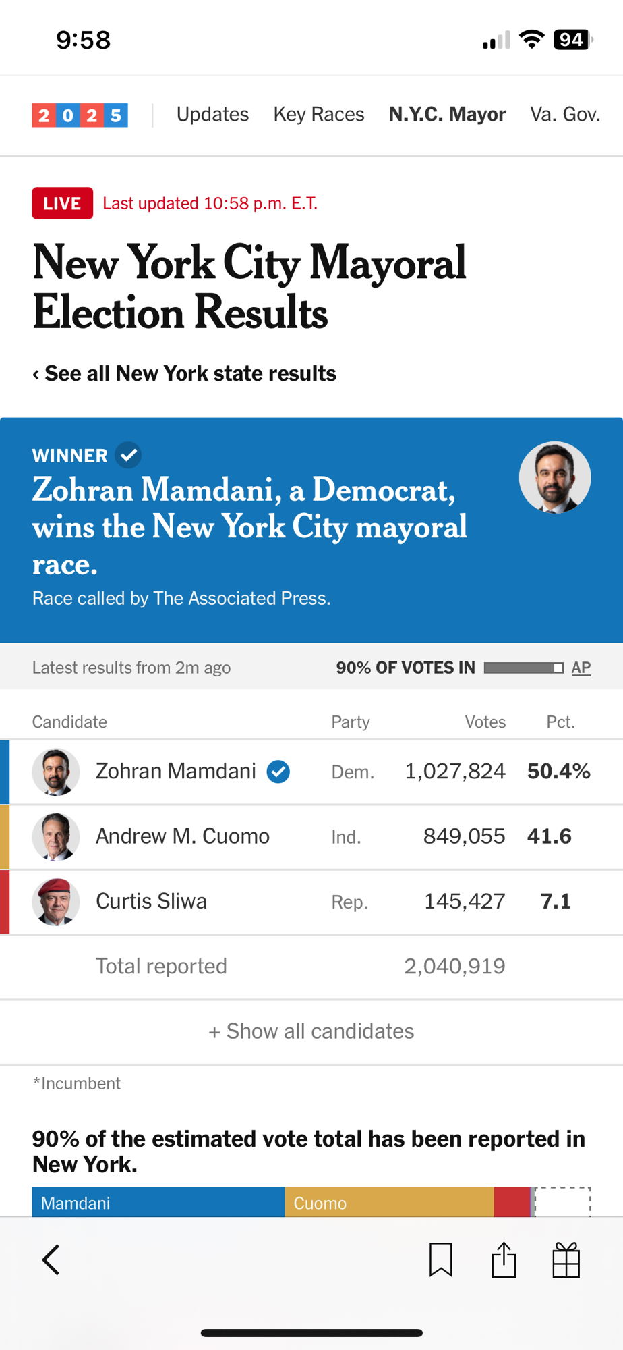Open the Key Races tab
The image size is (623, 1350).
319,115
